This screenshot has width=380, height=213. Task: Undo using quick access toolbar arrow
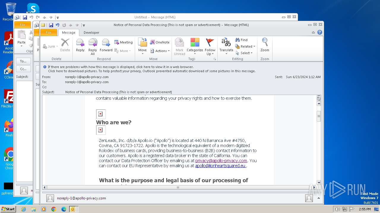[58, 25]
